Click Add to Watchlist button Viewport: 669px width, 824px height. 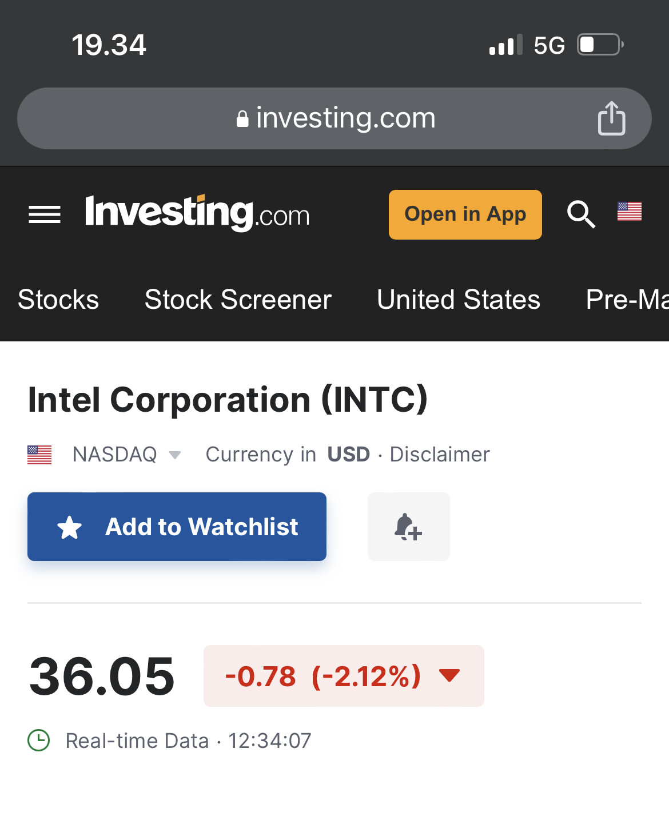click(x=177, y=527)
